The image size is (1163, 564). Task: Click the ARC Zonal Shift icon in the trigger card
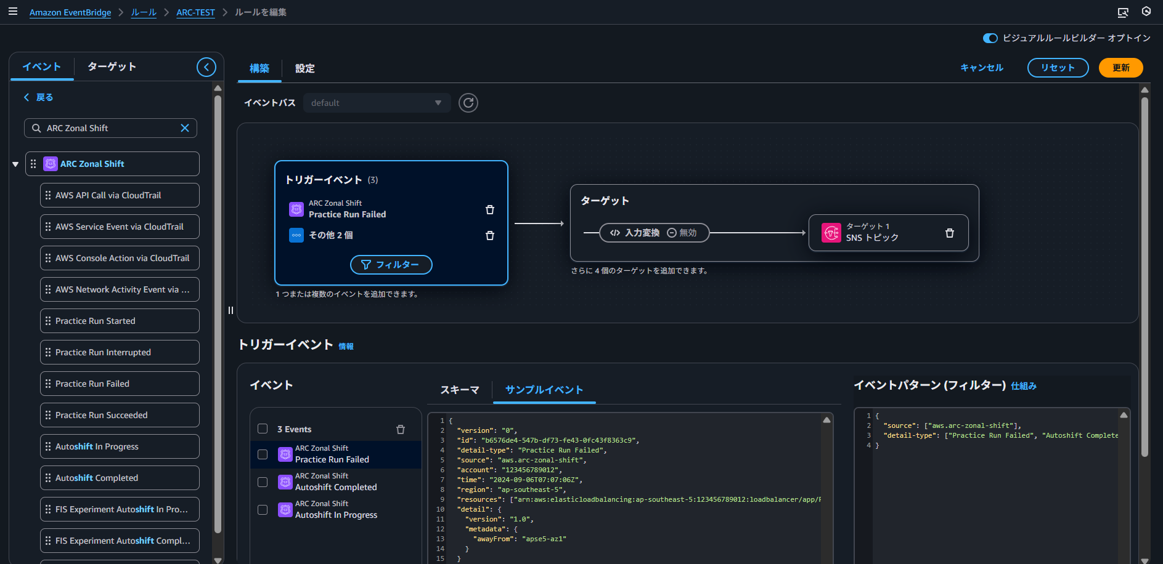pyautogui.click(x=296, y=209)
